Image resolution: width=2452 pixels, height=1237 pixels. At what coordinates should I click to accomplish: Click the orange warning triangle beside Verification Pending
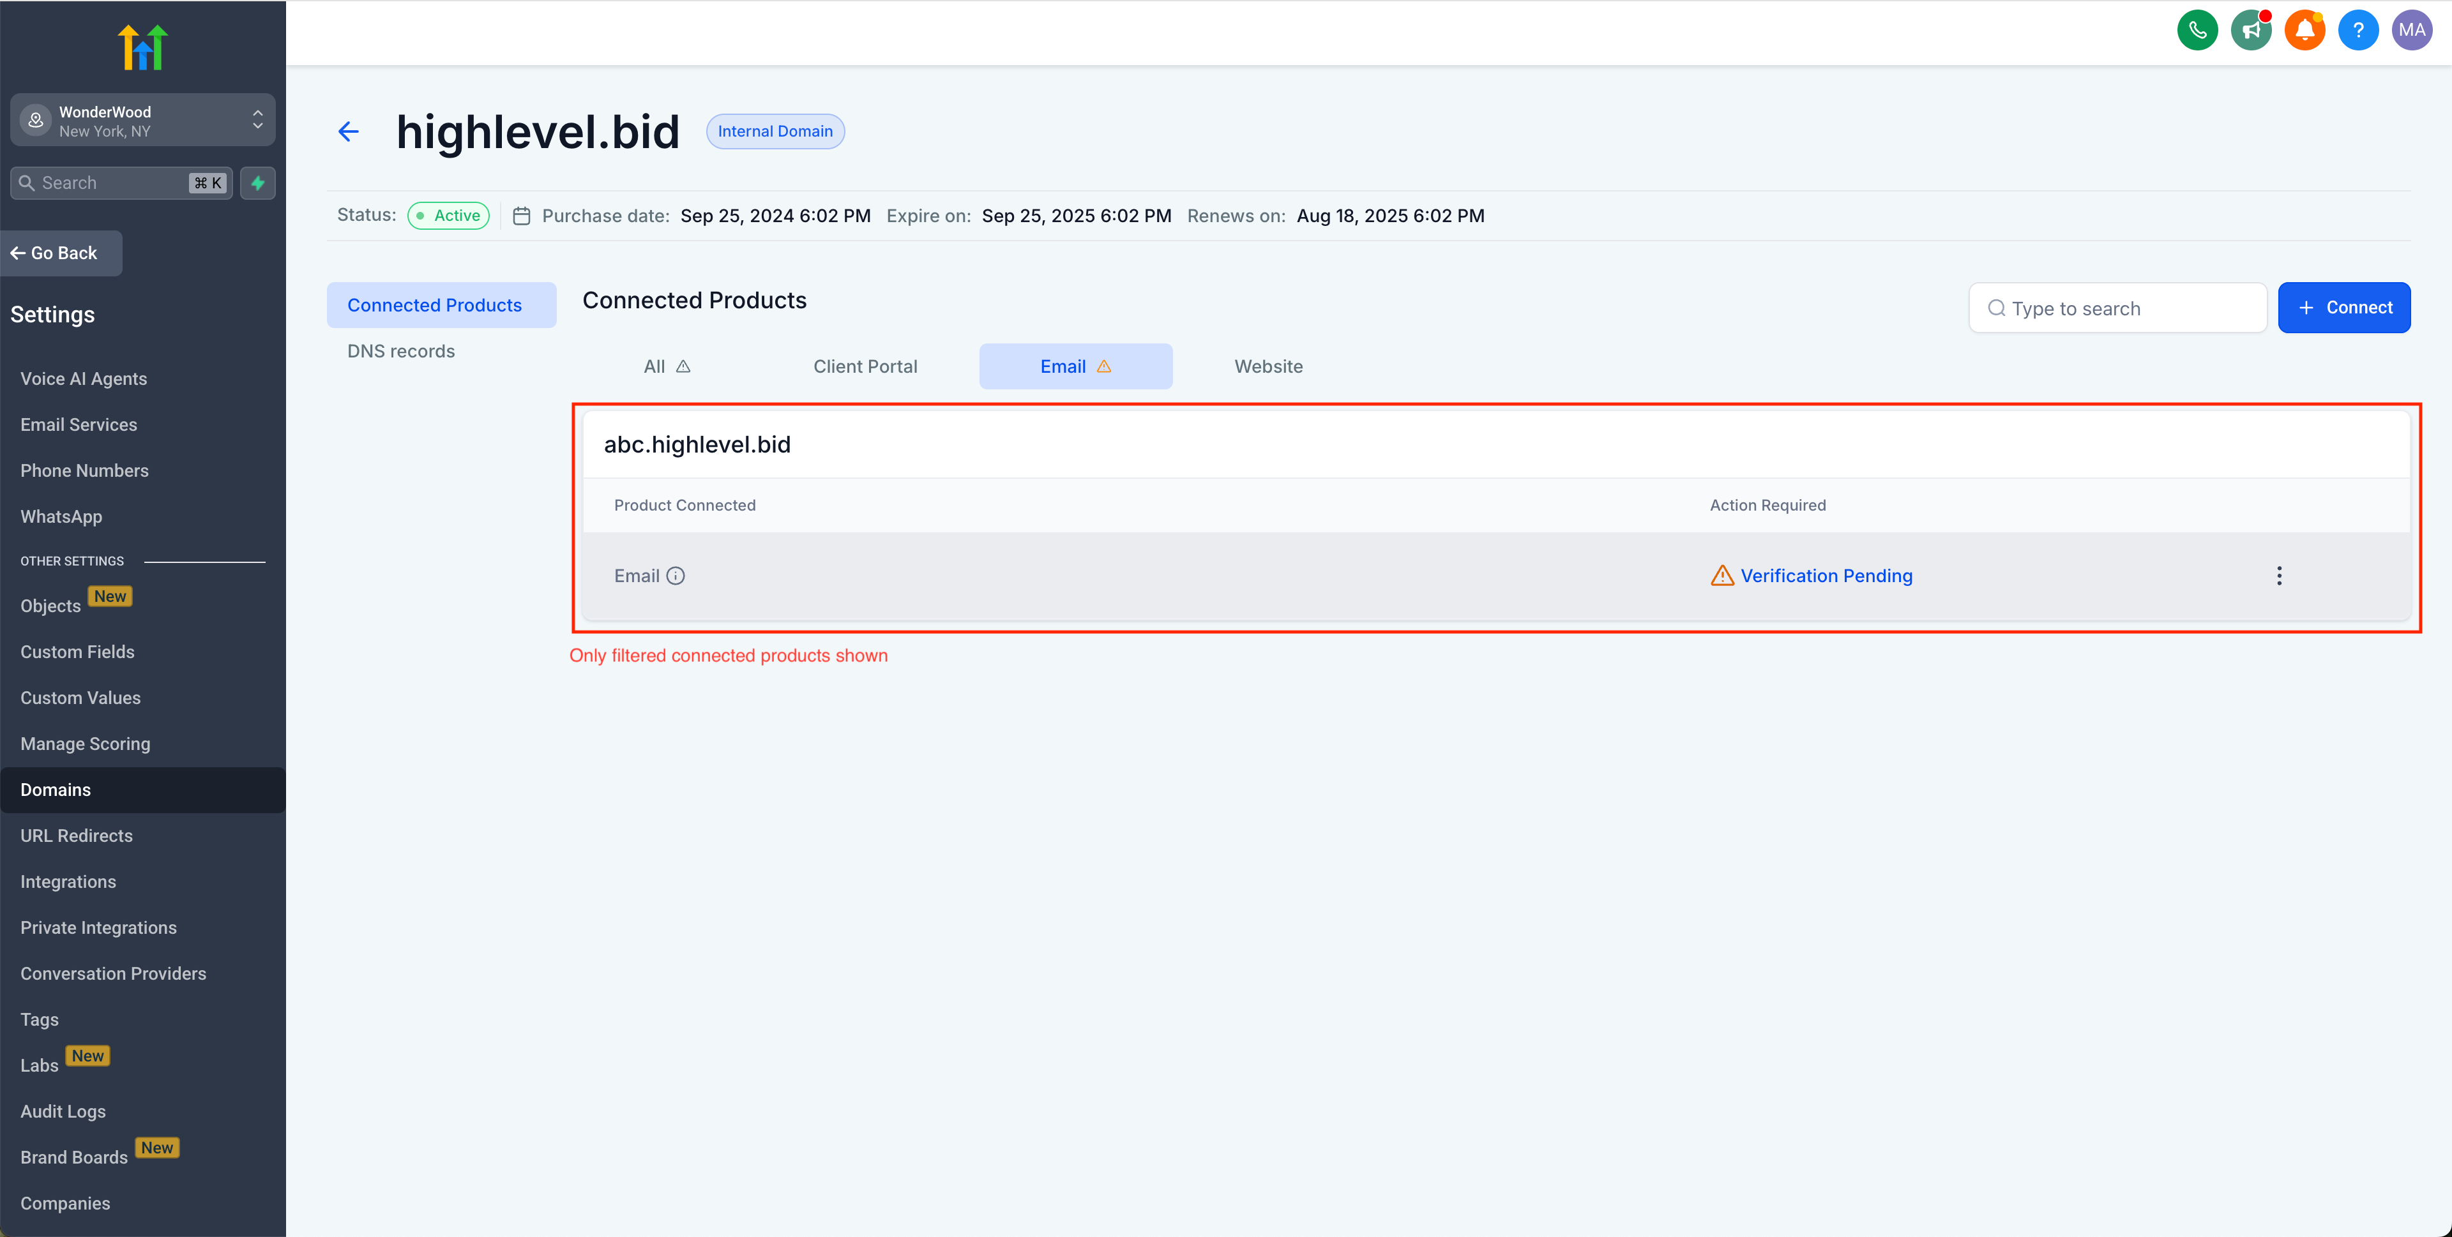(x=1722, y=576)
